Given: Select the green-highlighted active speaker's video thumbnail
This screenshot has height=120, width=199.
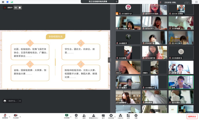Looking at the screenshot, I should click(x=181, y=82).
